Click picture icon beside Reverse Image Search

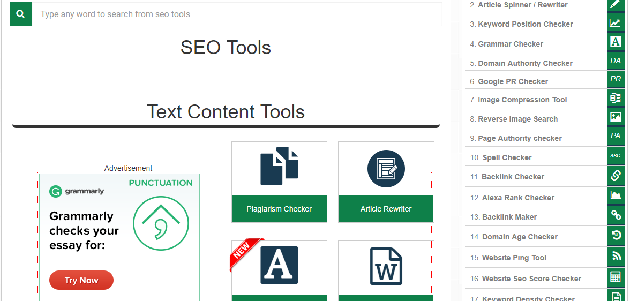pos(616,117)
